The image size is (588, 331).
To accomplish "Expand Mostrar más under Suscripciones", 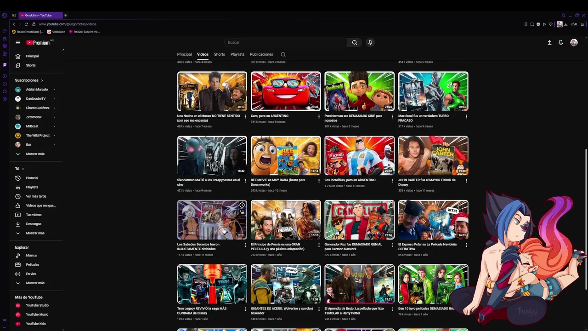I will (36, 154).
